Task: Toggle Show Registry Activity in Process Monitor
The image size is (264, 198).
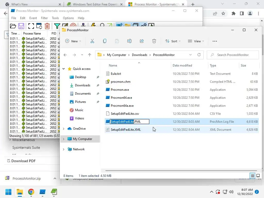Action: (x=119, y=25)
